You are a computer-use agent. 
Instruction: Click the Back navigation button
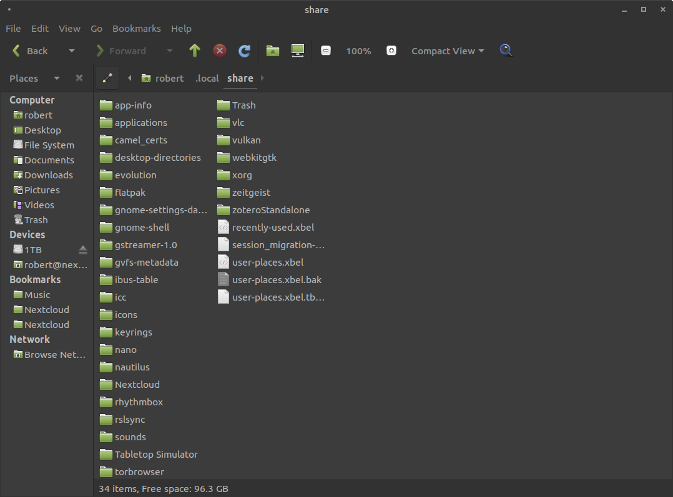click(30, 51)
